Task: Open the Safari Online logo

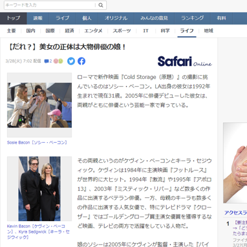Action: tap(184, 61)
